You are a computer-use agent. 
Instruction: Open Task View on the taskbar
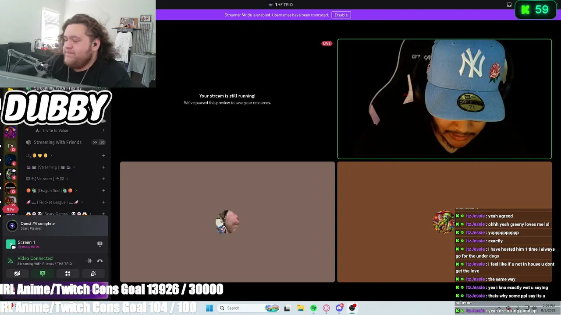coord(287,308)
